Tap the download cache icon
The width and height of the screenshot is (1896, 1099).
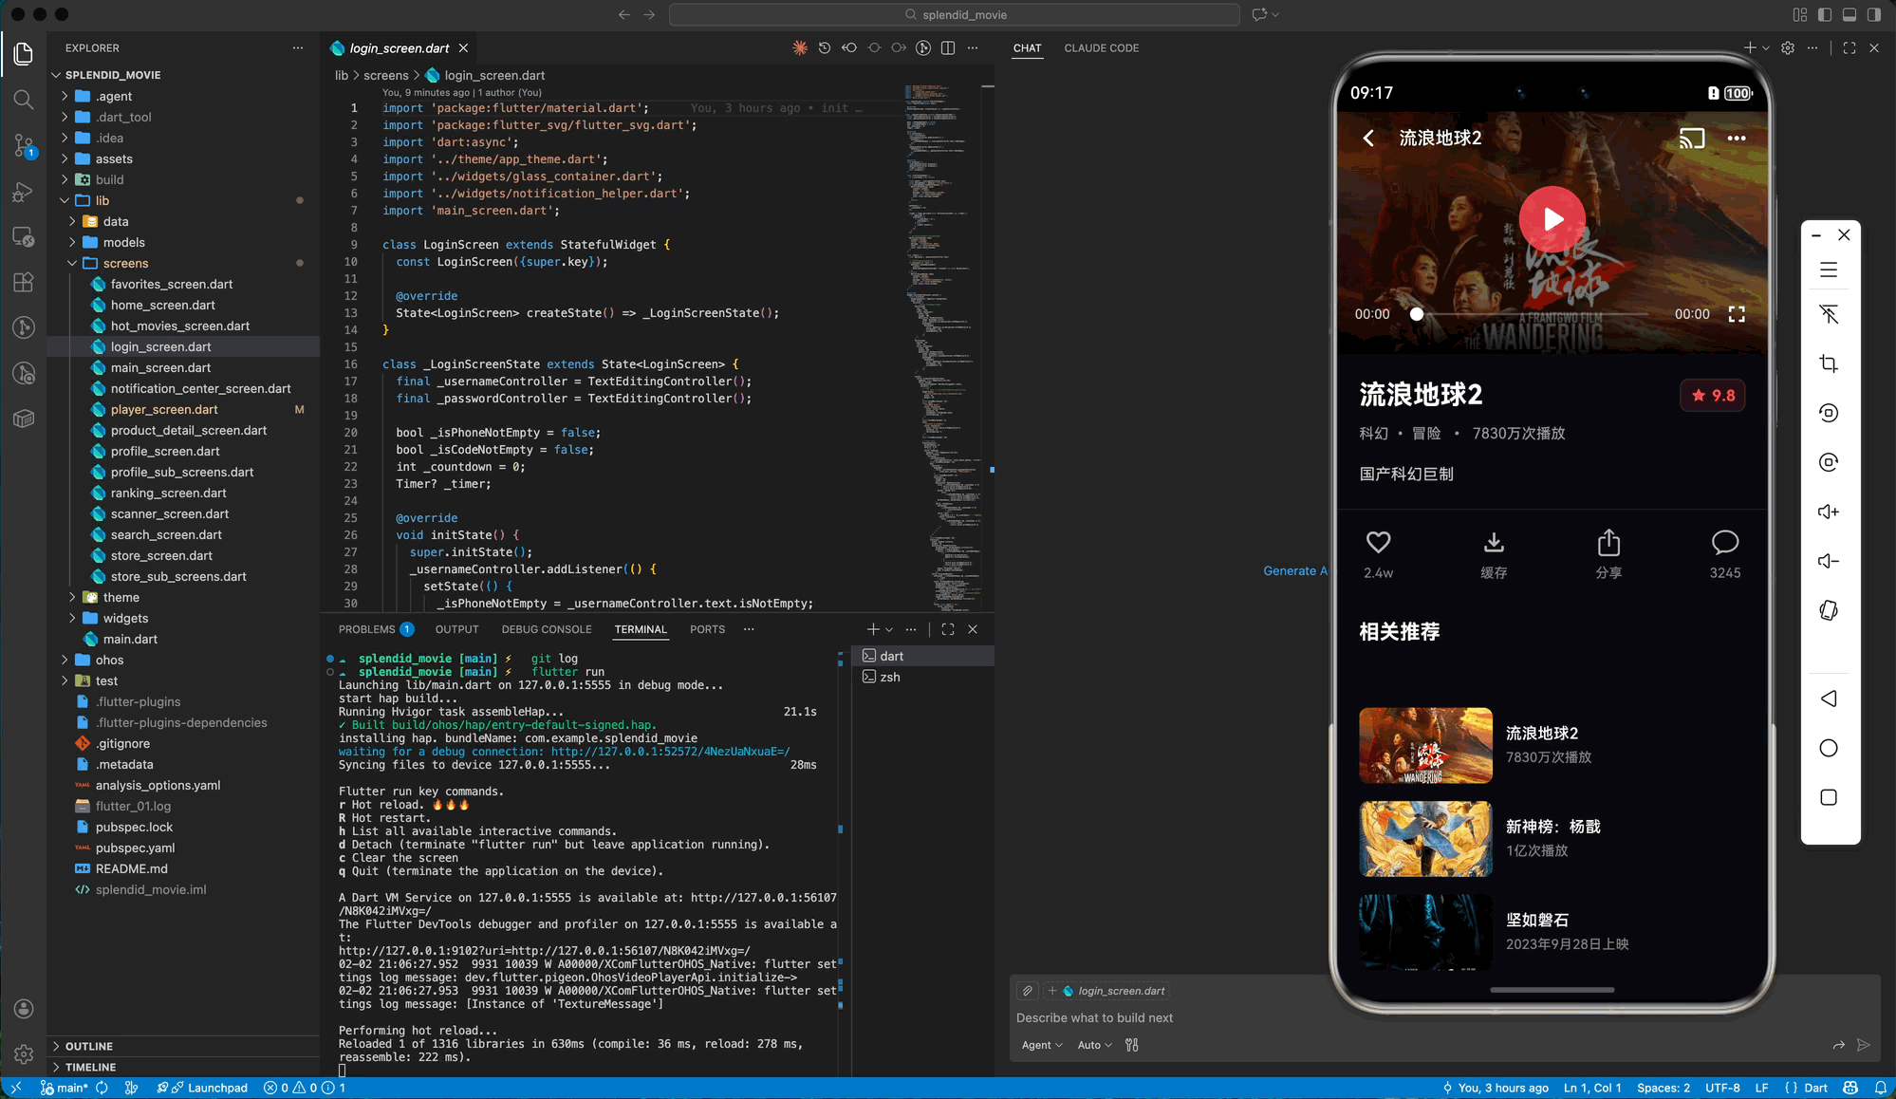pyautogui.click(x=1494, y=543)
